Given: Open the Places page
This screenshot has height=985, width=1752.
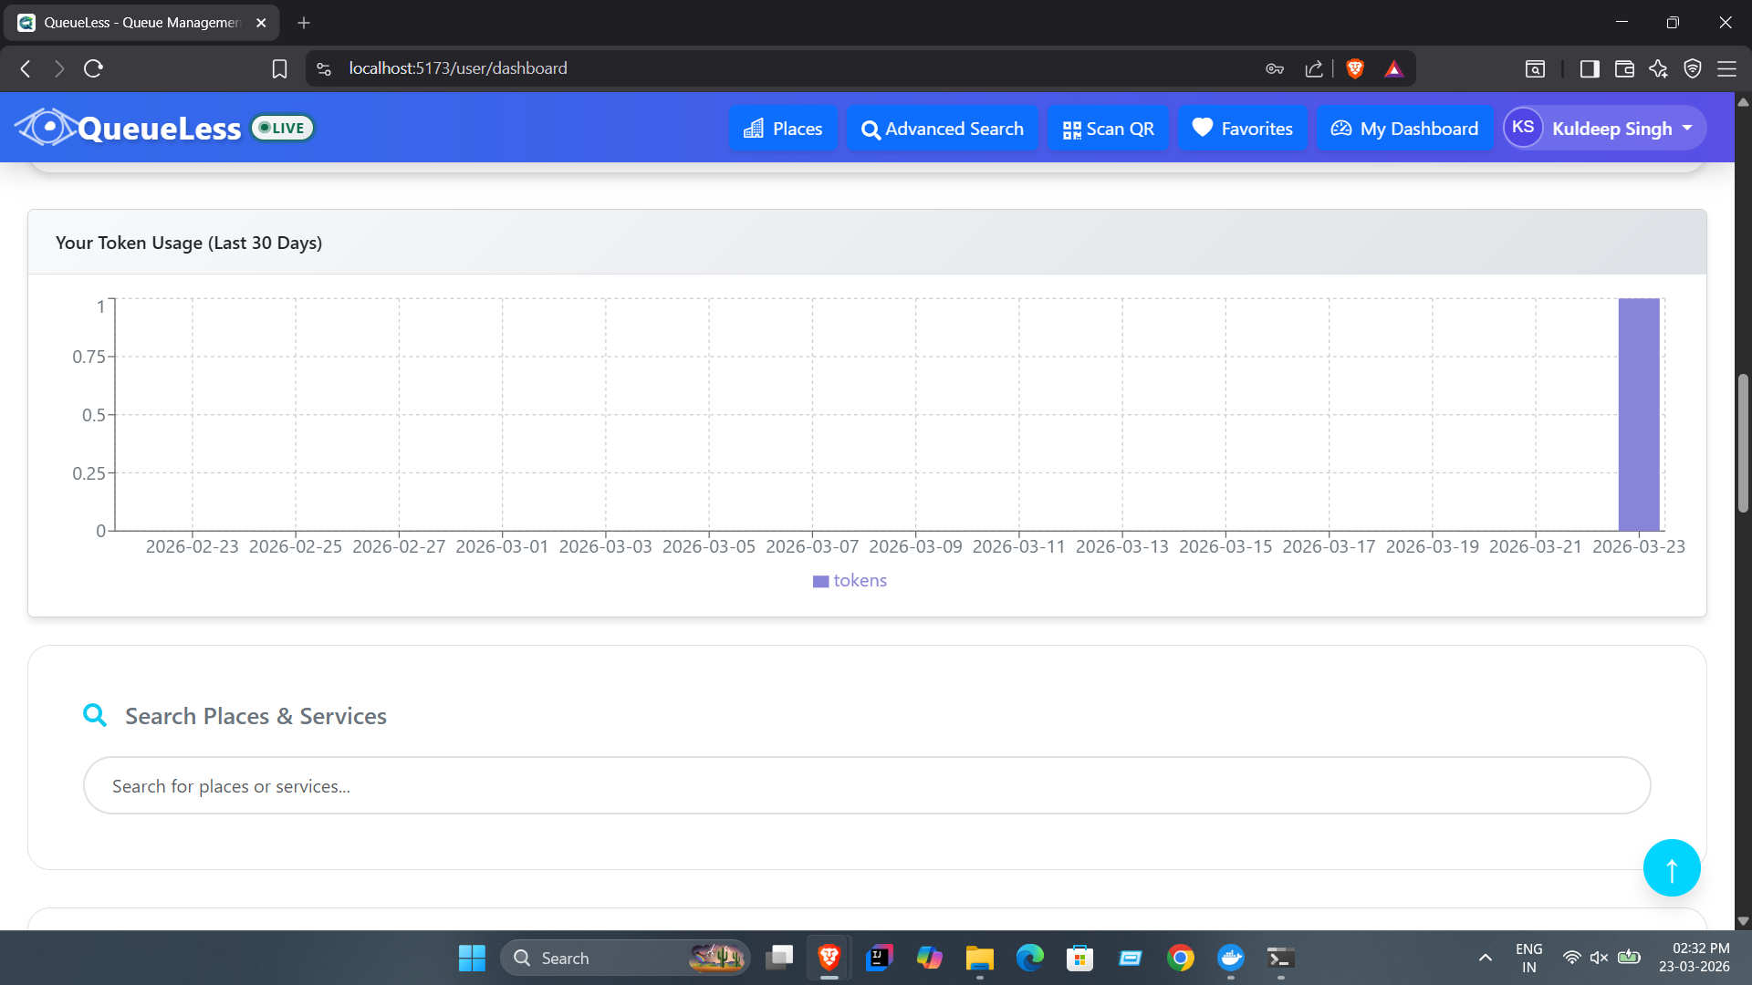Looking at the screenshot, I should (x=783, y=129).
